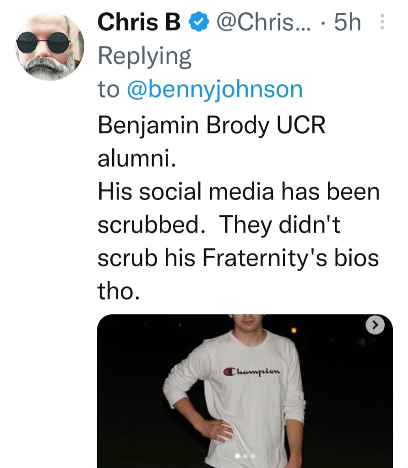Advance to next photo with arrow
This screenshot has width=408, height=468.
375,326
